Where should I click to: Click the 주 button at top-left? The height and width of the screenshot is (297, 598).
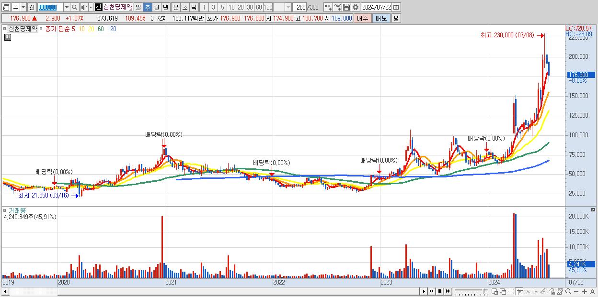15,7
